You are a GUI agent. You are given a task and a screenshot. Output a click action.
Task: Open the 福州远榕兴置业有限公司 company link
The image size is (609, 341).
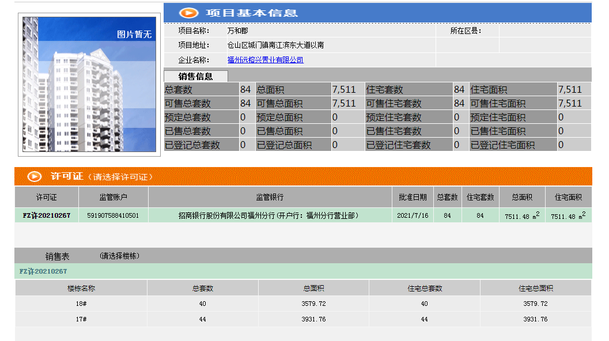[265, 60]
